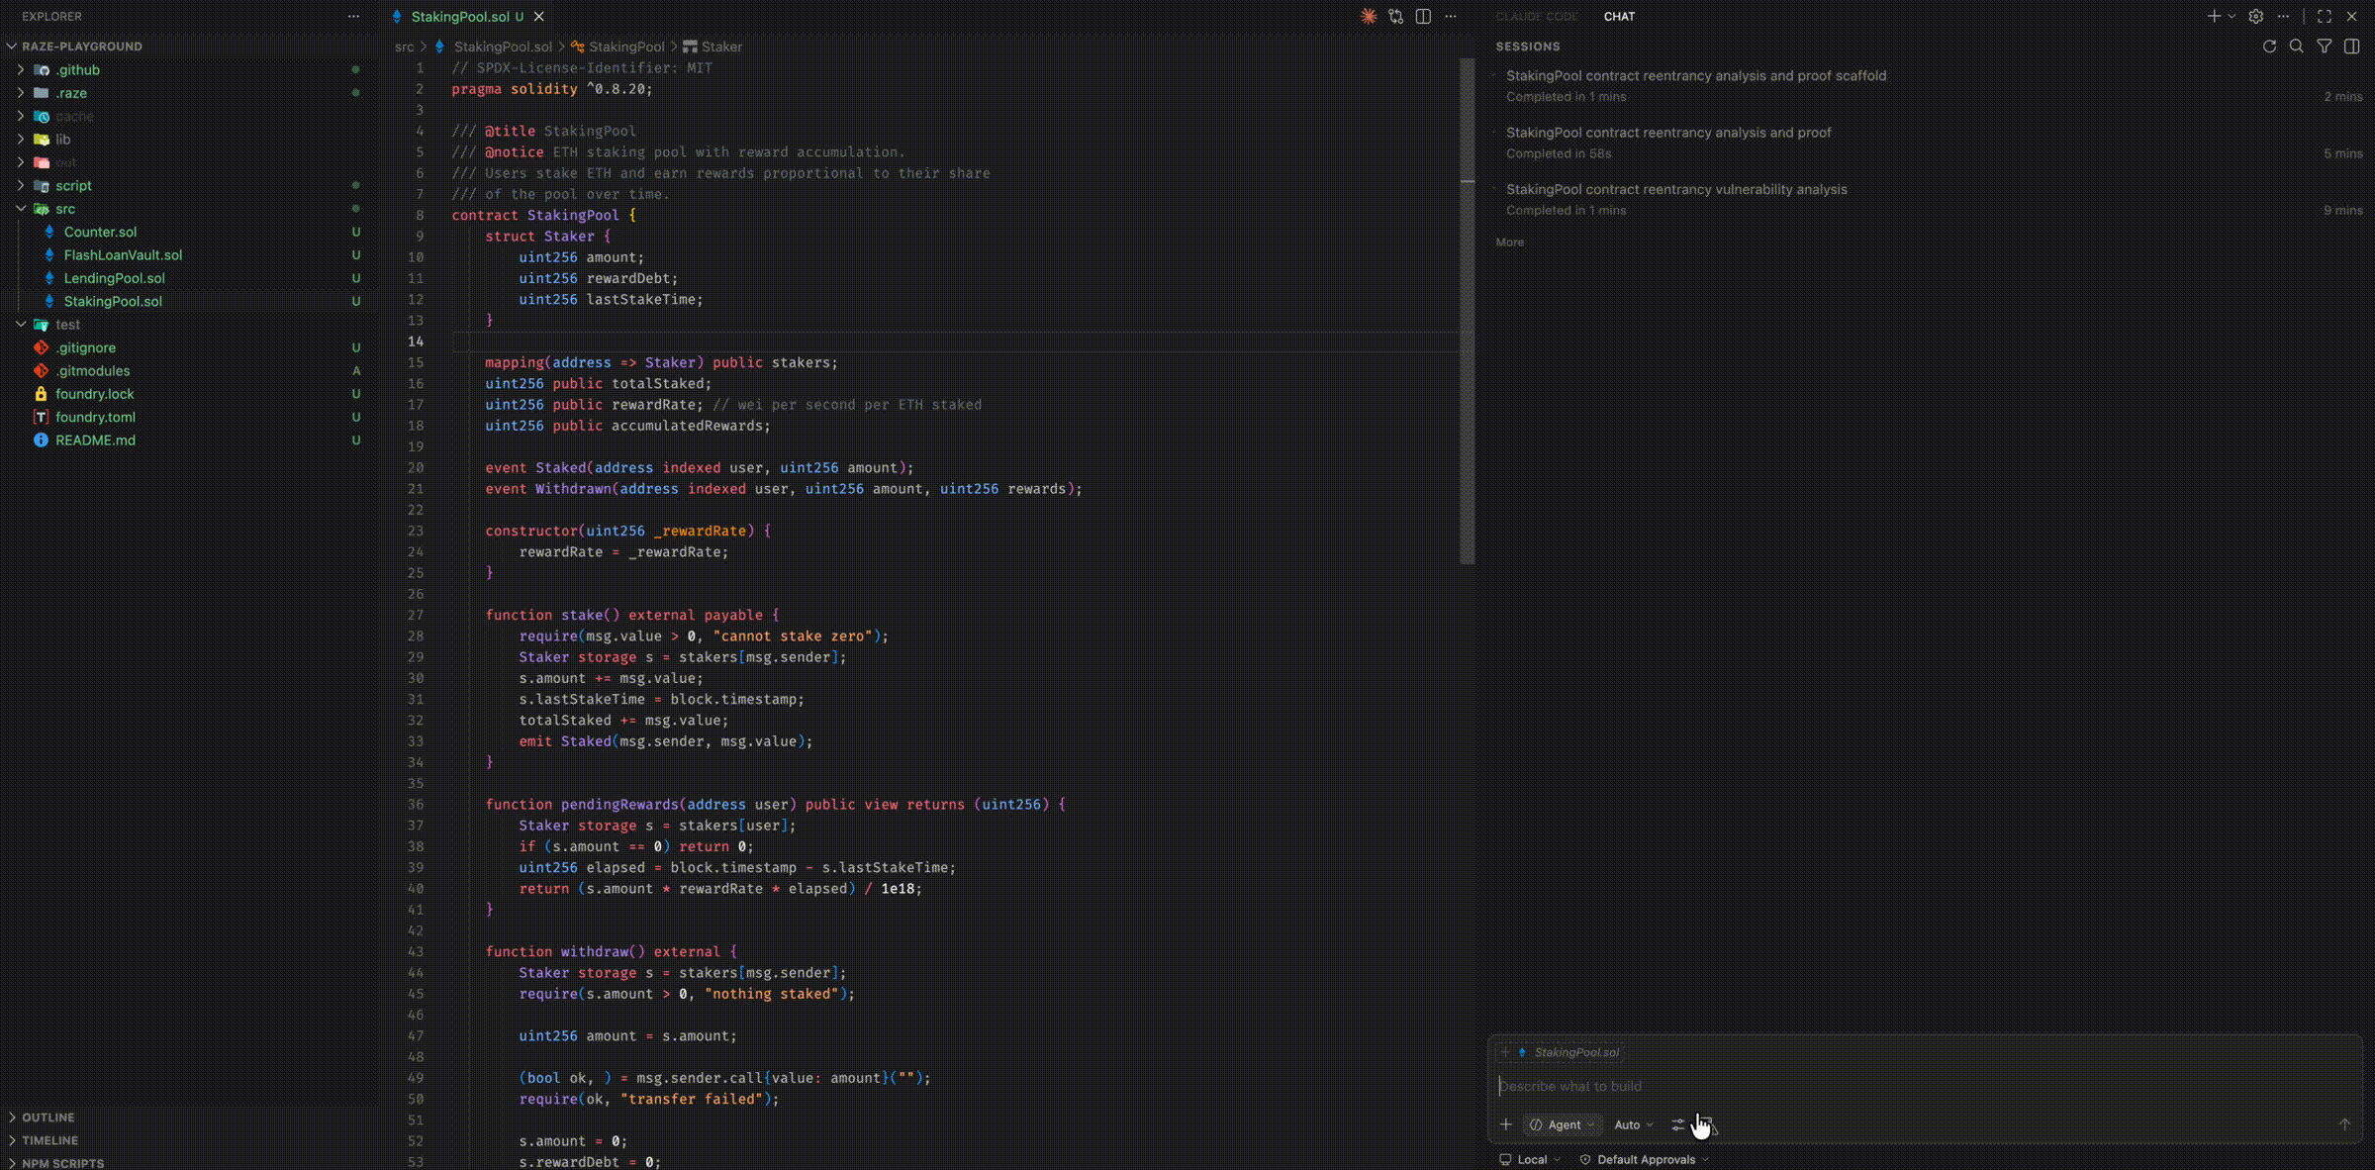Switch to the CHAT panel tab

[1619, 17]
